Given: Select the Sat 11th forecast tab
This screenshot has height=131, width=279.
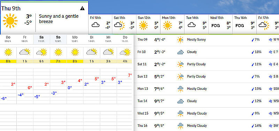Looking at the screenshot, I should pyautogui.click(x=124, y=24).
